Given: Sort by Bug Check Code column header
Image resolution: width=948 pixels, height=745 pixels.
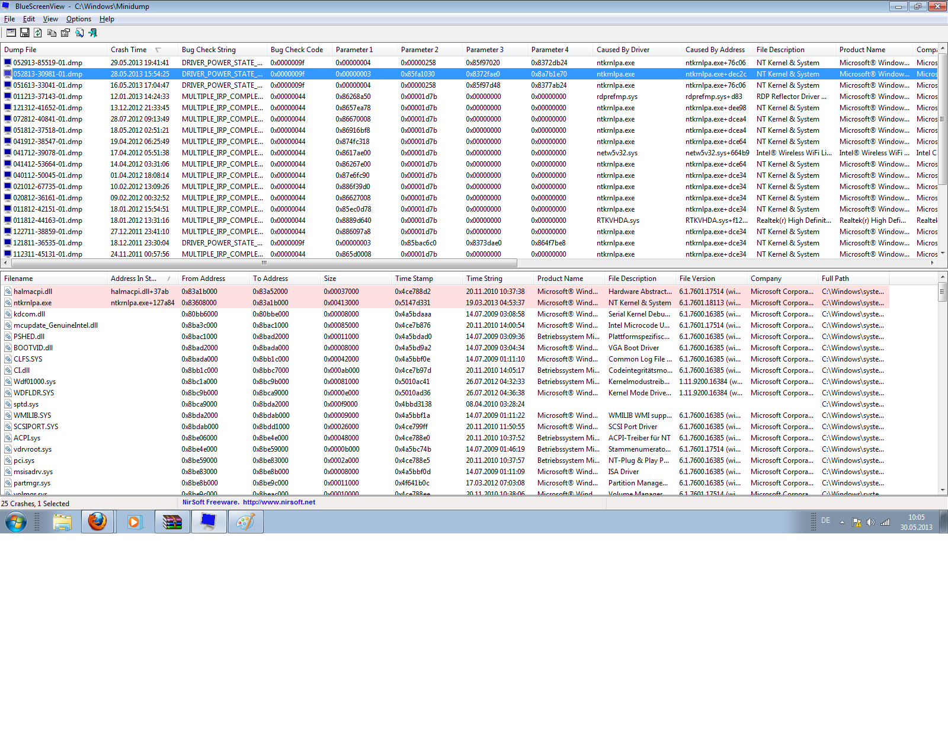Looking at the screenshot, I should pyautogui.click(x=299, y=50).
